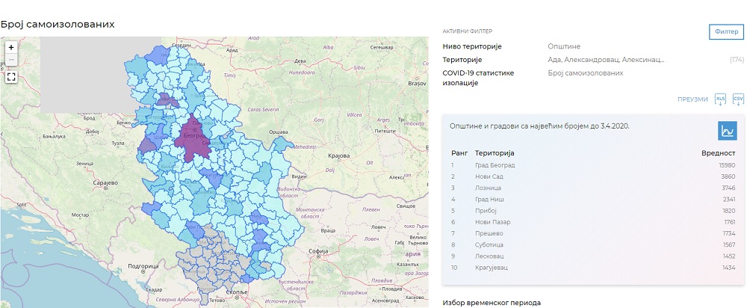Click the Вредност column header
This screenshot has height=308, width=747.
pyautogui.click(x=719, y=153)
